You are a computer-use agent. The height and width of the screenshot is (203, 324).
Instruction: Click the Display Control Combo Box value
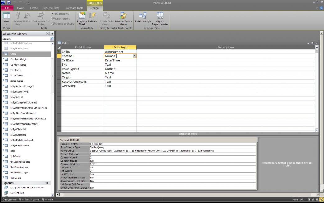[x=173, y=144]
